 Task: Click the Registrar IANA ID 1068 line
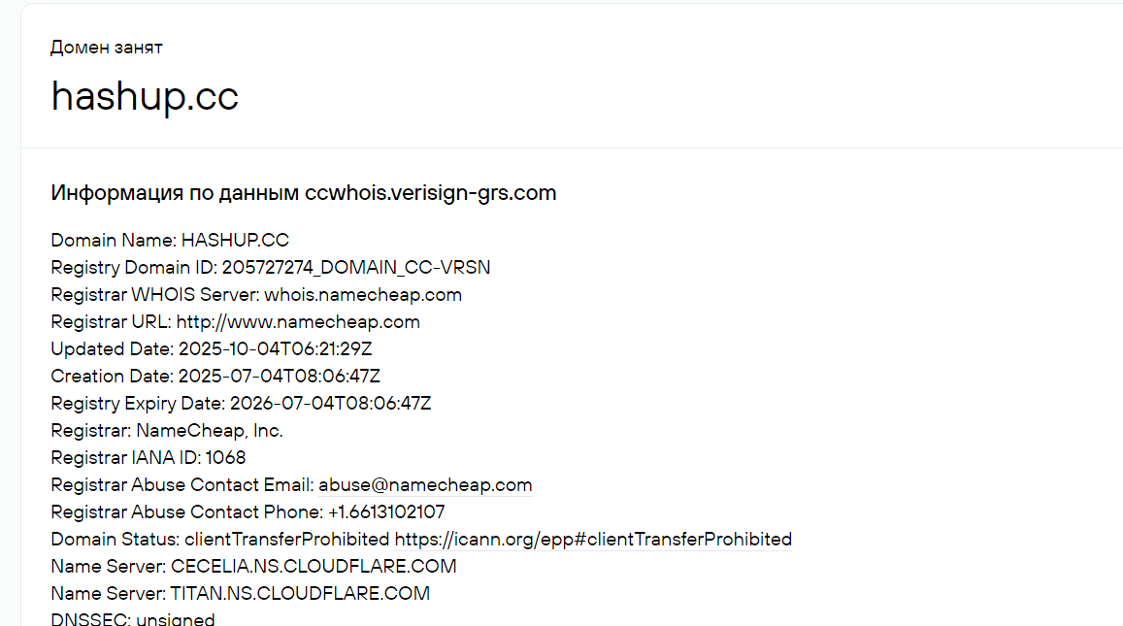point(149,458)
